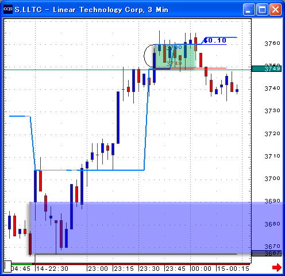Click the 3710 price axis label
This screenshot has height=276, width=285.
[272, 156]
